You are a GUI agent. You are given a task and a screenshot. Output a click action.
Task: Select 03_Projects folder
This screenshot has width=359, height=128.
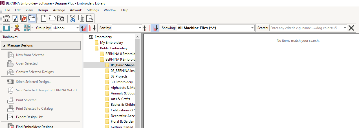(119, 76)
